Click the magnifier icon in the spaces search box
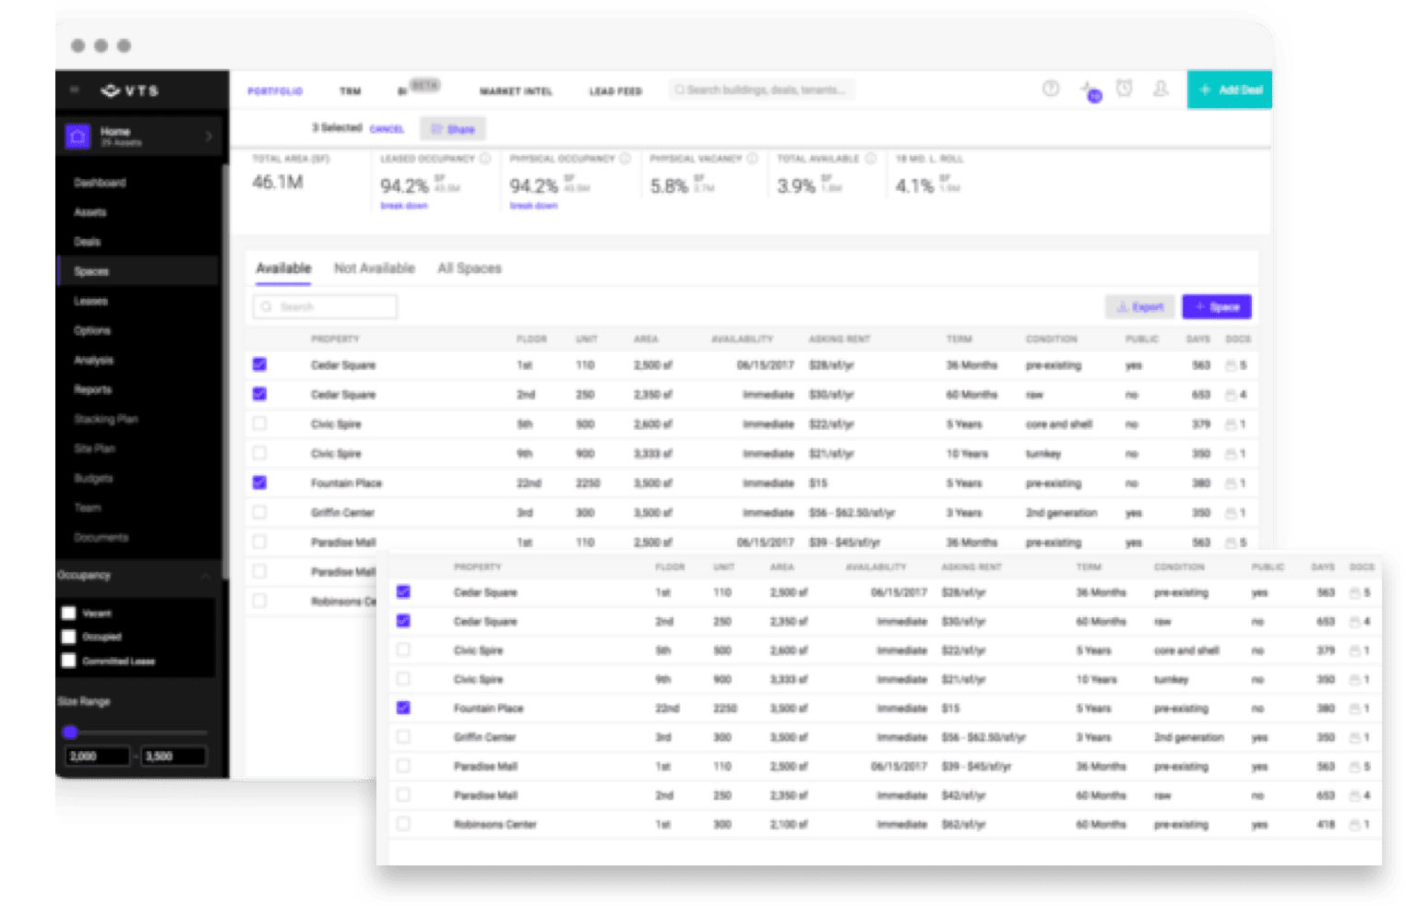 (x=267, y=306)
